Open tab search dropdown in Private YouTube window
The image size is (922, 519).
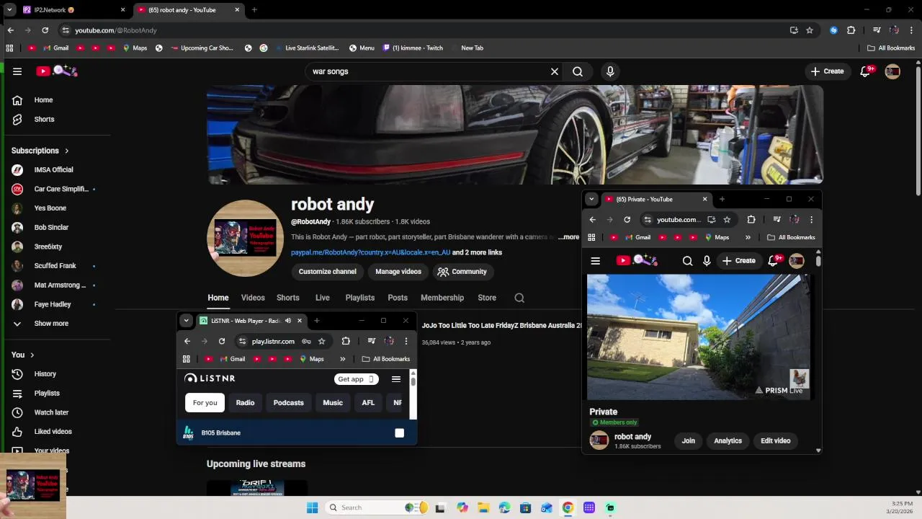point(591,199)
